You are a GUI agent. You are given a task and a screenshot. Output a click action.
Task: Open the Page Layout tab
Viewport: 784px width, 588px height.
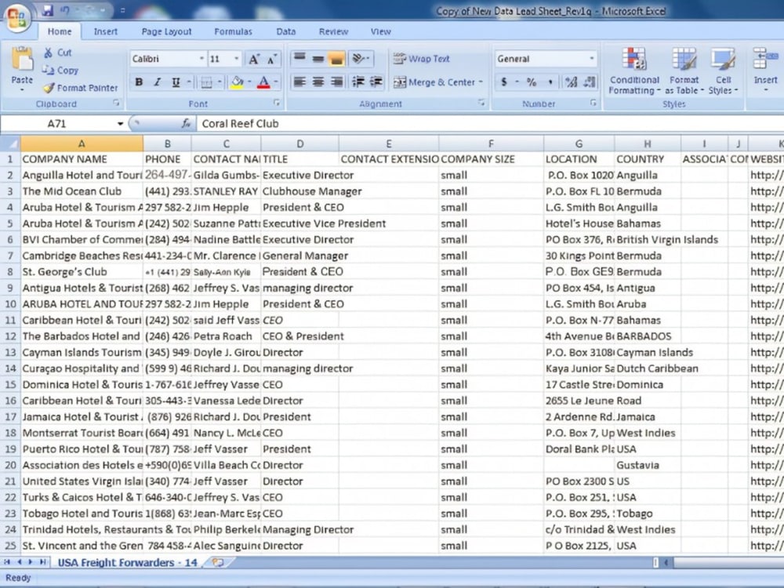pyautogui.click(x=166, y=31)
